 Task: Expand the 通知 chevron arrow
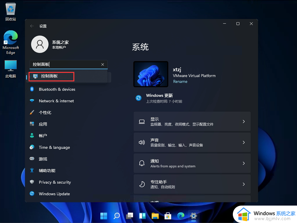coord(244,163)
